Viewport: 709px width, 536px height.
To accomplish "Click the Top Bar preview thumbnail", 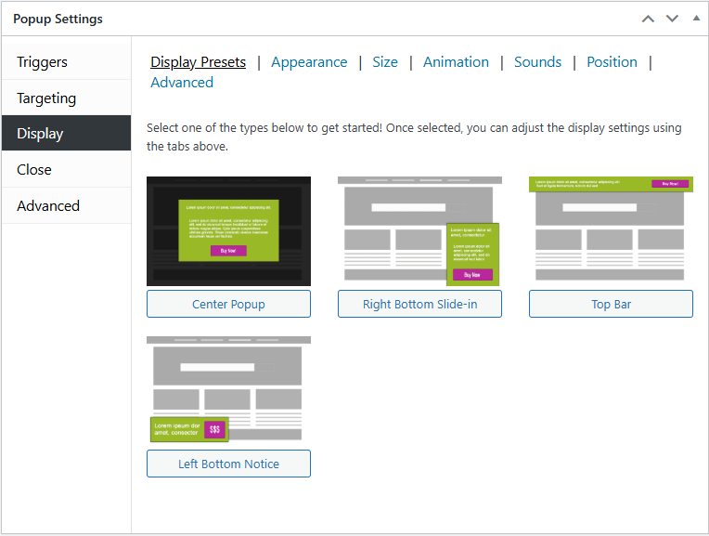I will point(611,230).
